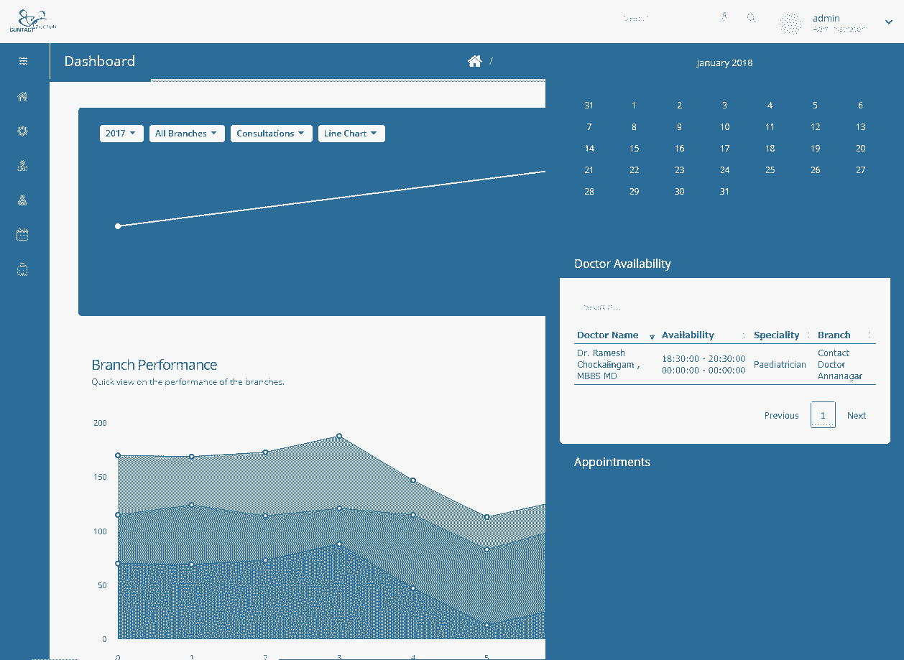
Task: Sort by Doctor Name column
Action: tap(616, 335)
